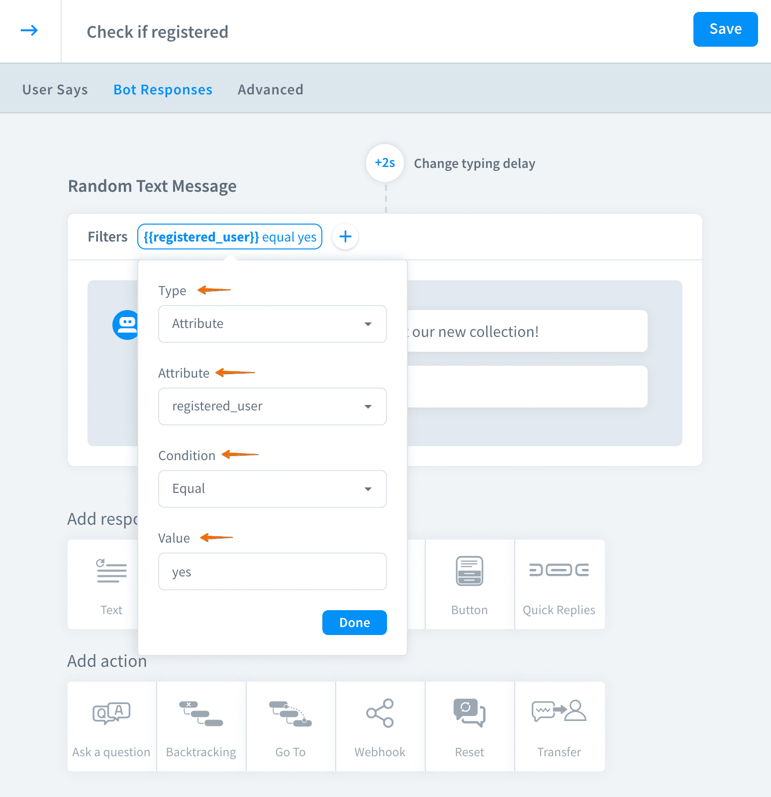Add a Webhook action
This screenshot has height=797, width=771.
[x=380, y=726]
